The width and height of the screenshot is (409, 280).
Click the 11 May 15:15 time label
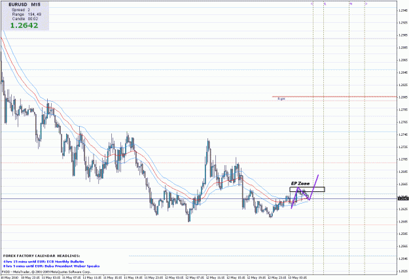113,277
